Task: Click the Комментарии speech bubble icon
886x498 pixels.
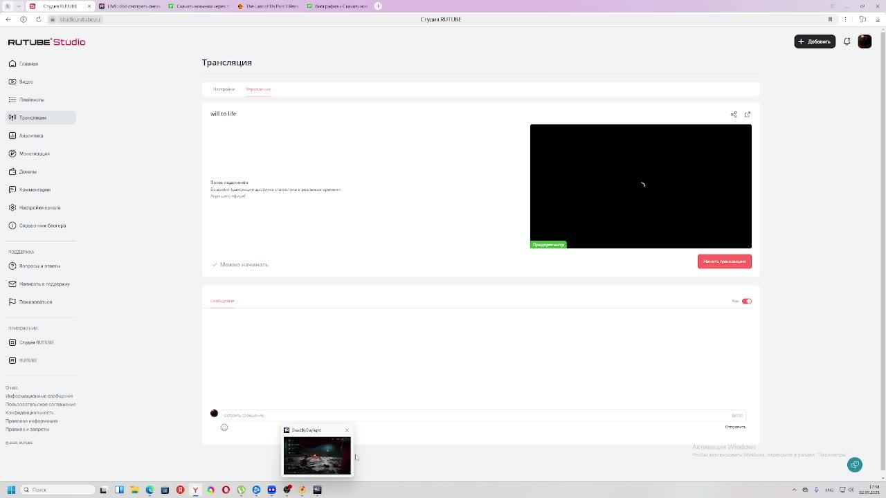Action: click(x=12, y=190)
